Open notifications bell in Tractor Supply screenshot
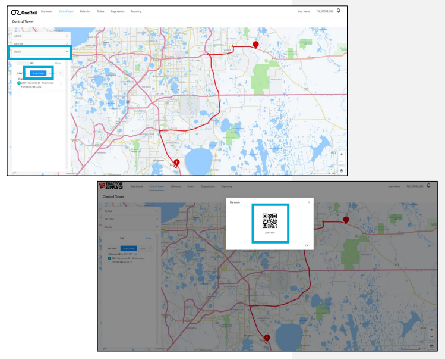Viewport: 445px width, 359px height. point(428,186)
